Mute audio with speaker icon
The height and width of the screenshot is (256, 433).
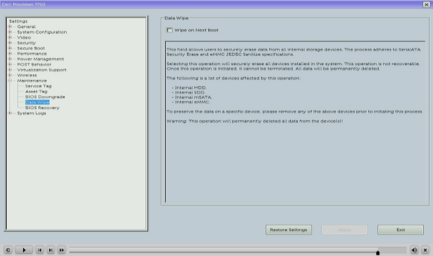tap(414, 250)
